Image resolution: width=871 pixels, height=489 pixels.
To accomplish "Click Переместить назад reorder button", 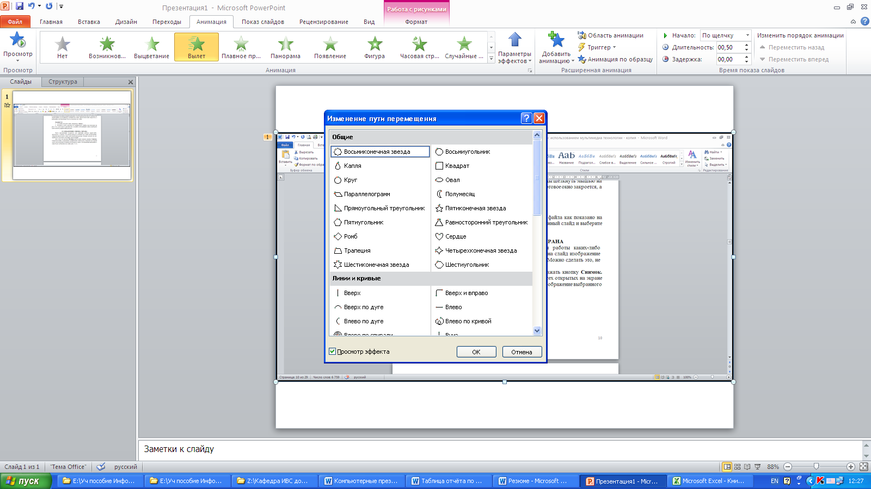I will (792, 47).
